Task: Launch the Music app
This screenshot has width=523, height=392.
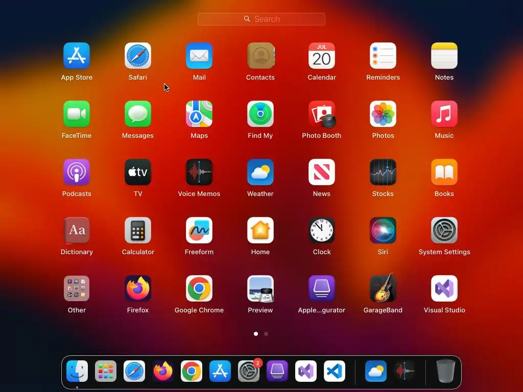Action: click(444, 114)
